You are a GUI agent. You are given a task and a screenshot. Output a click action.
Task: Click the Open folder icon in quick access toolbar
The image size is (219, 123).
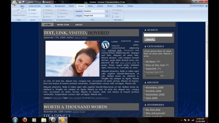(x=20, y=2)
